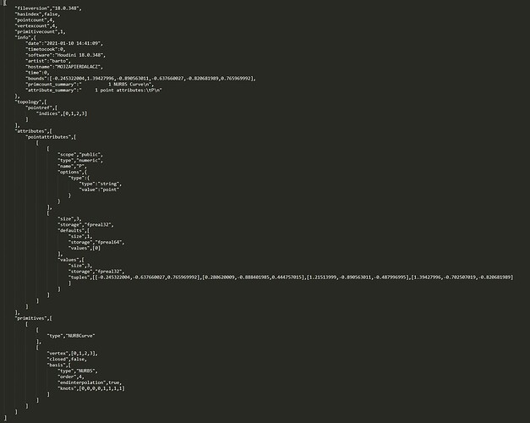Click the "knots",[0,0,0,0,1,1,1,1] line
530x423 pixels.
click(x=91, y=388)
